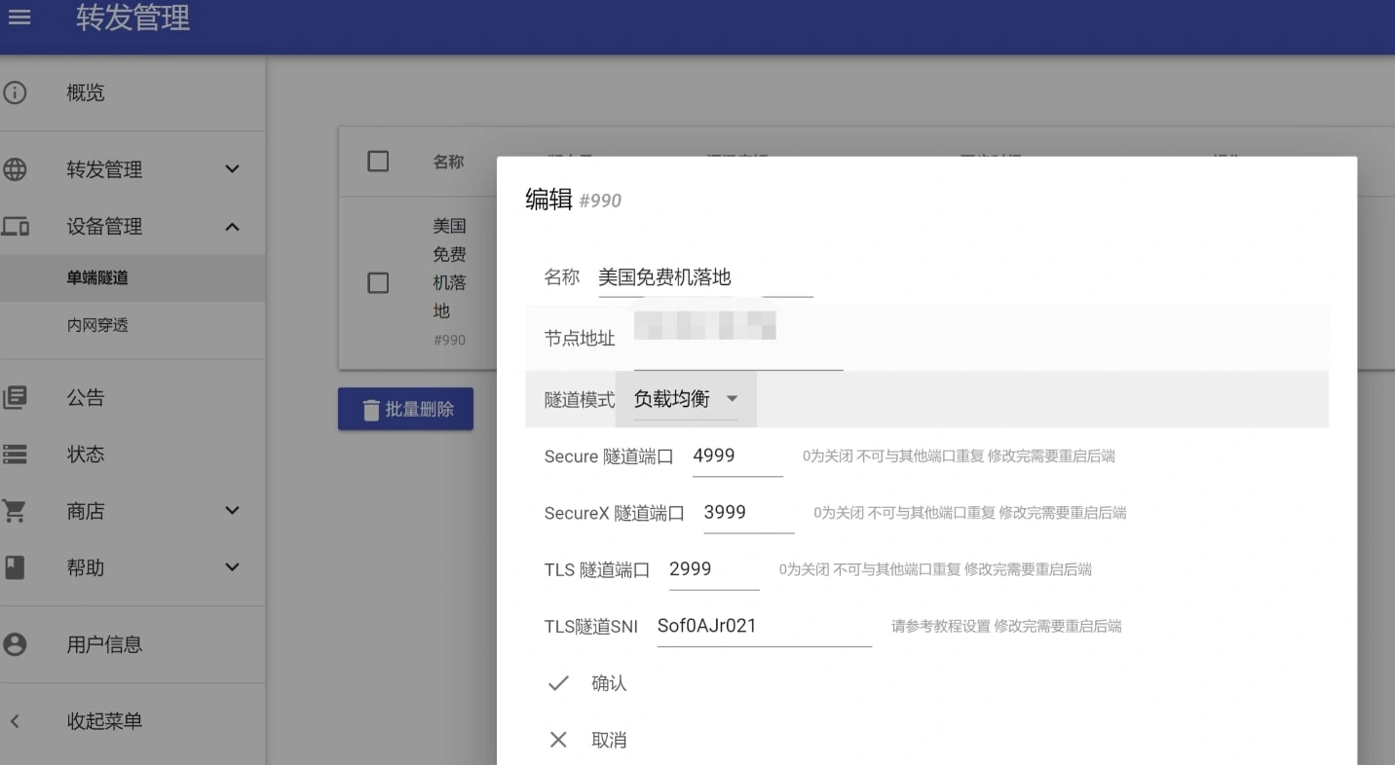1395x765 pixels.
Task: Collapse the 设备管理 sidebar chevron
Action: click(x=232, y=227)
